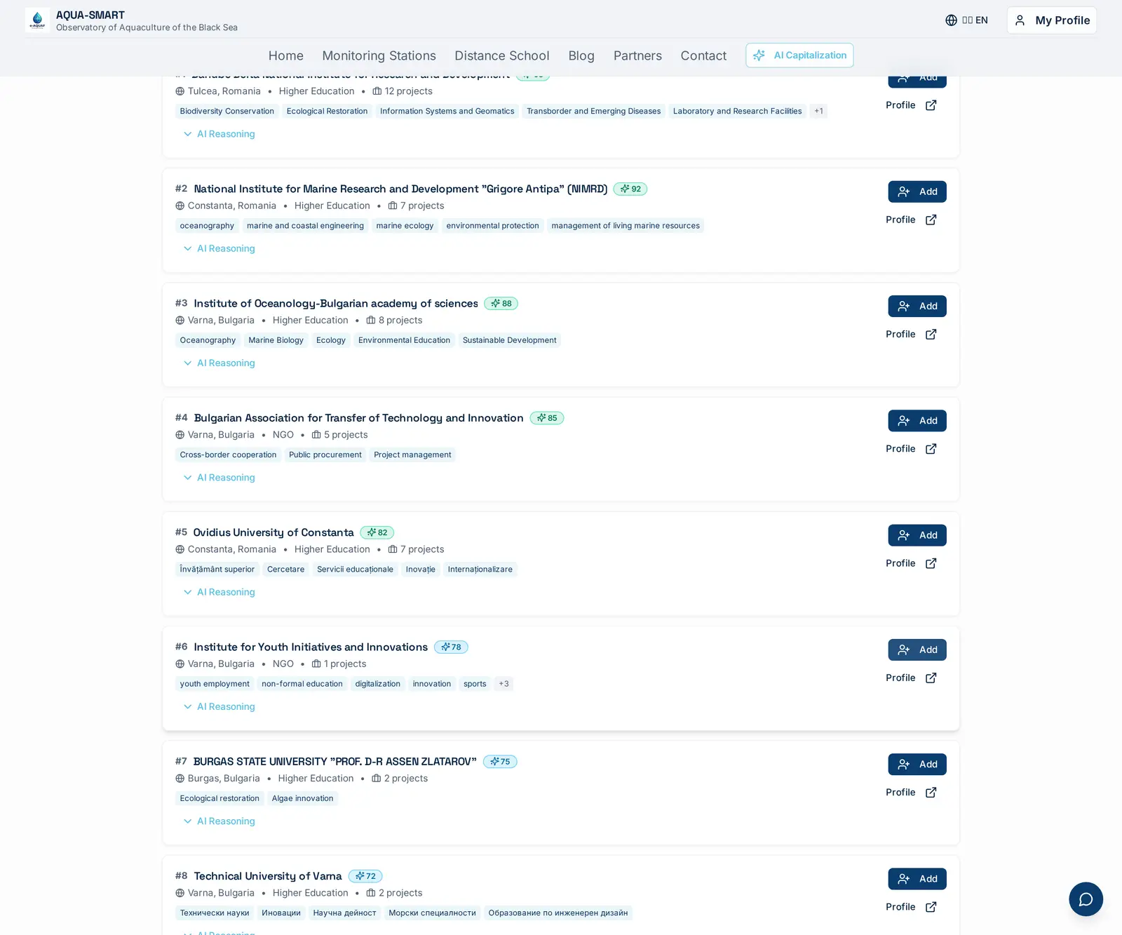Image resolution: width=1122 pixels, height=935 pixels.
Task: Open the chat bubble widget
Action: click(x=1086, y=899)
